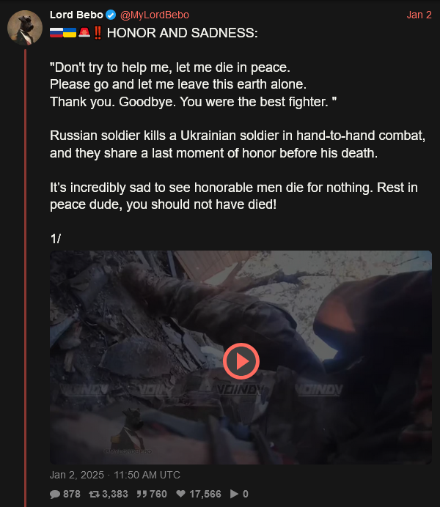Click the Jan 2 date link

pos(419,15)
